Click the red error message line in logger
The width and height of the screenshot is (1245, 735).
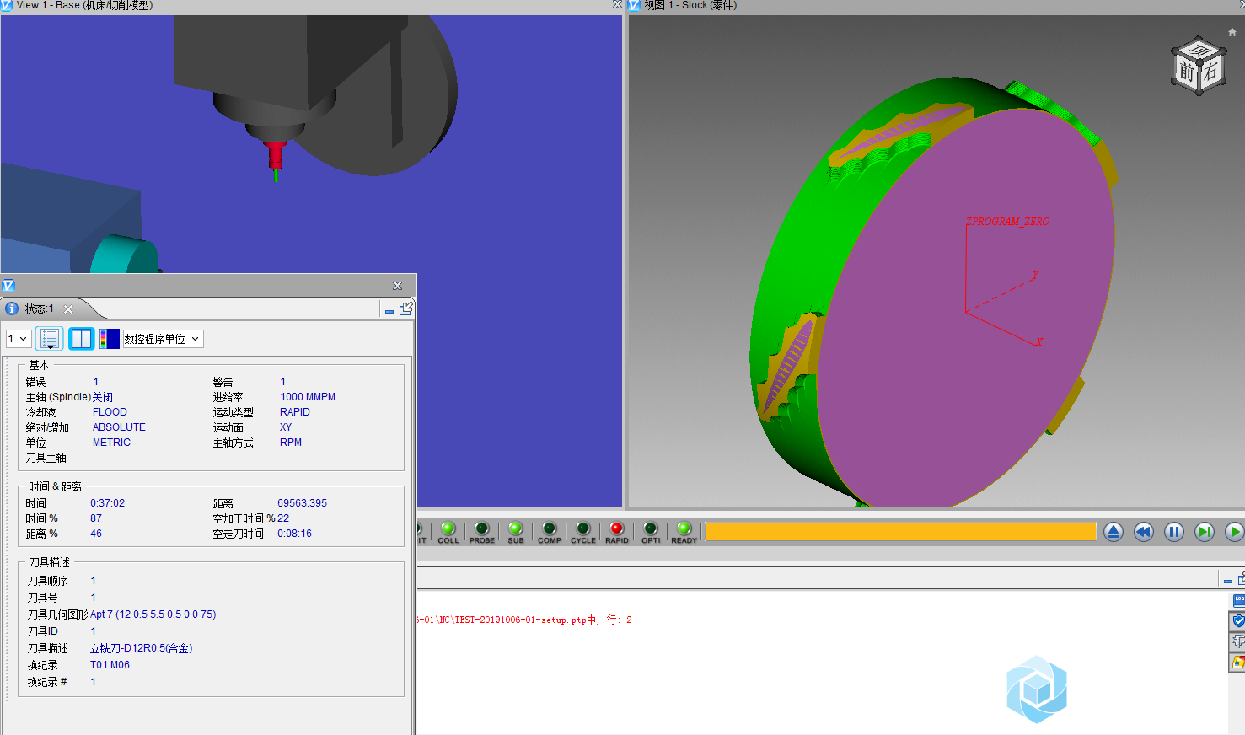pyautogui.click(x=524, y=620)
